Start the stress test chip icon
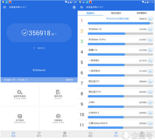 point(20,116)
